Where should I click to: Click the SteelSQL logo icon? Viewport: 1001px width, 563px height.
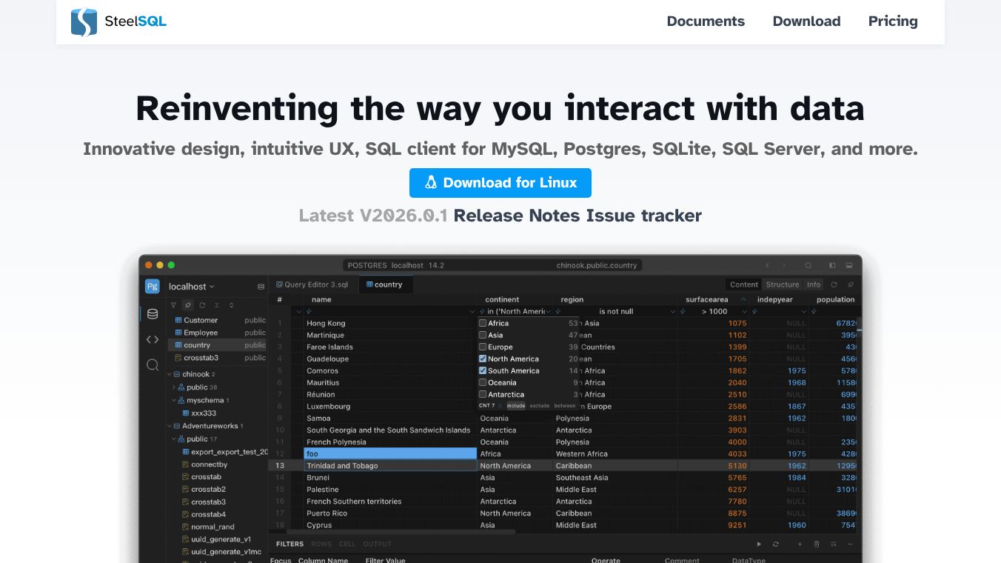click(84, 22)
